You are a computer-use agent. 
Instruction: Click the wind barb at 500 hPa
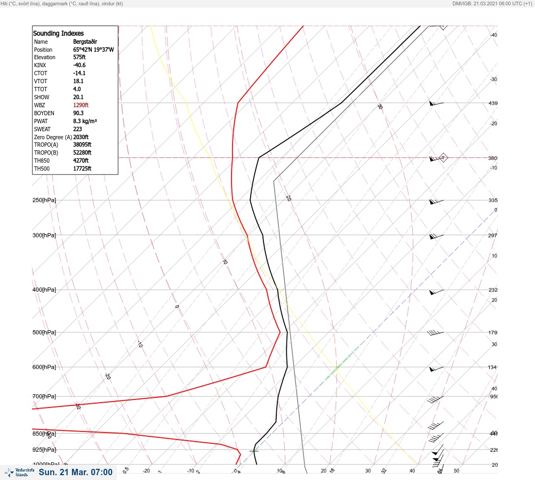pyautogui.click(x=435, y=333)
